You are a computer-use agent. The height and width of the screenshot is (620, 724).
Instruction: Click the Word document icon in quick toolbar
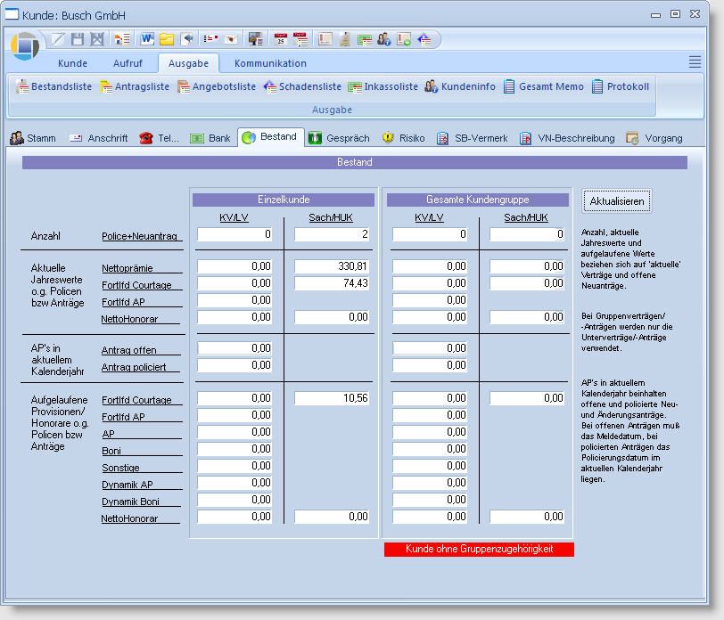146,39
